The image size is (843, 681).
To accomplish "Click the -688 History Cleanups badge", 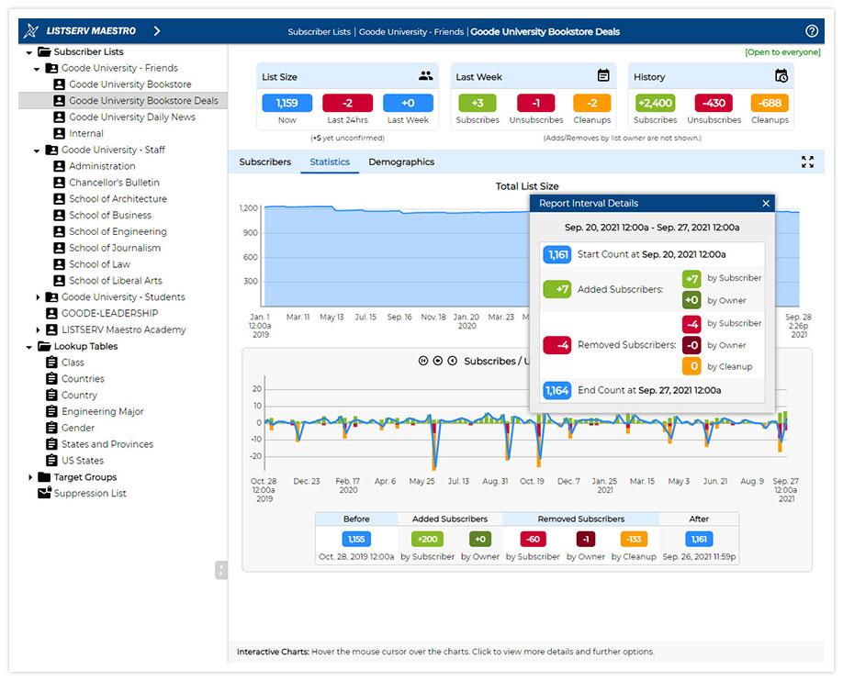I will [x=770, y=103].
